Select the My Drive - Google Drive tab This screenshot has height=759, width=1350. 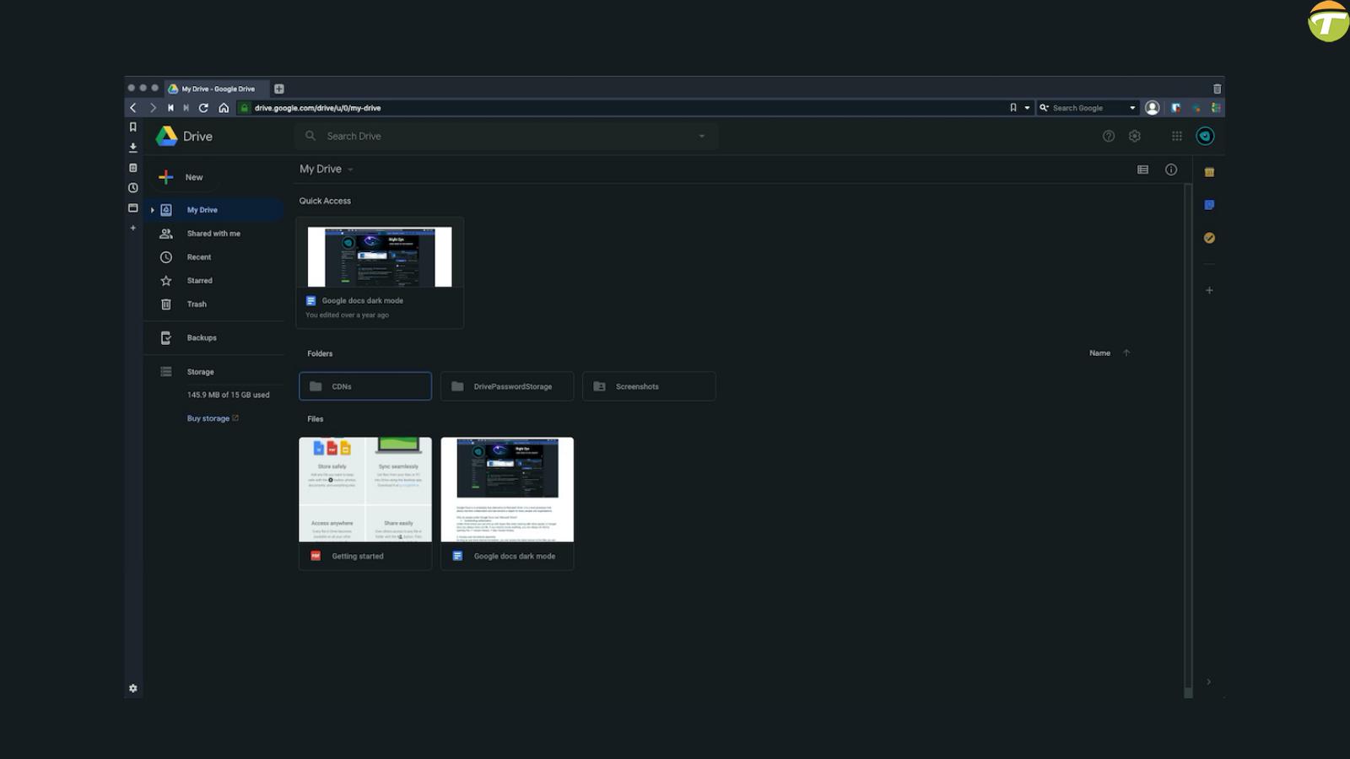pos(216,89)
